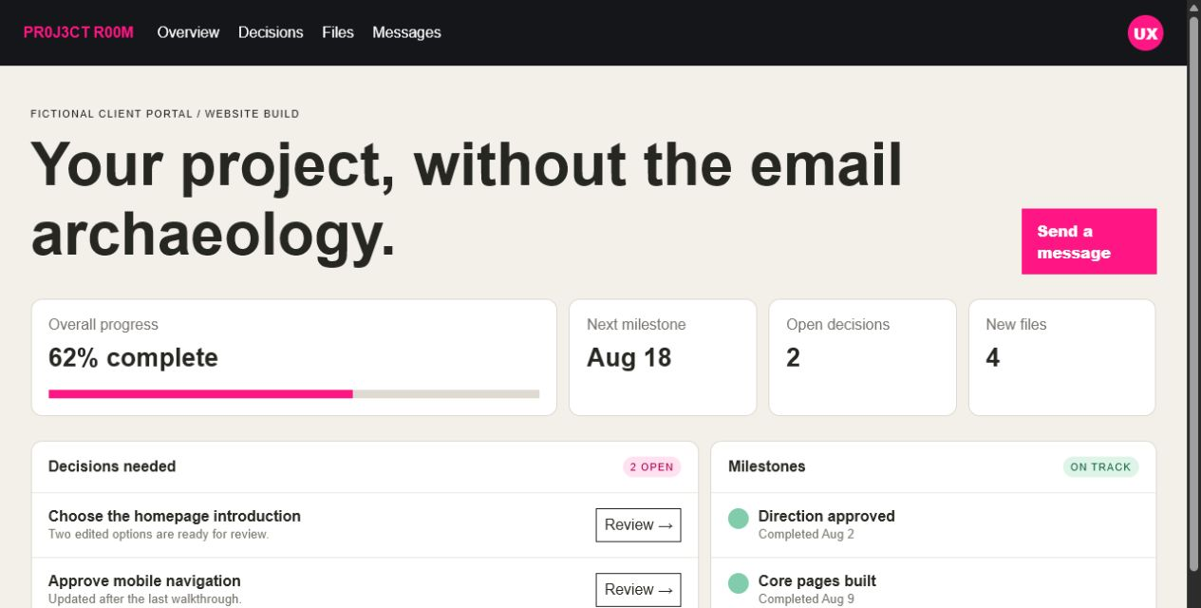Go to the Decisions nav item
Viewport: 1201px width, 608px height.
point(271,32)
